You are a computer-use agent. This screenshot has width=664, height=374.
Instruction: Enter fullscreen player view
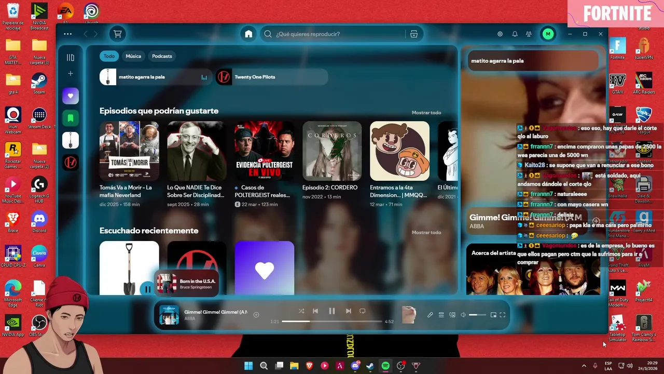click(x=503, y=315)
